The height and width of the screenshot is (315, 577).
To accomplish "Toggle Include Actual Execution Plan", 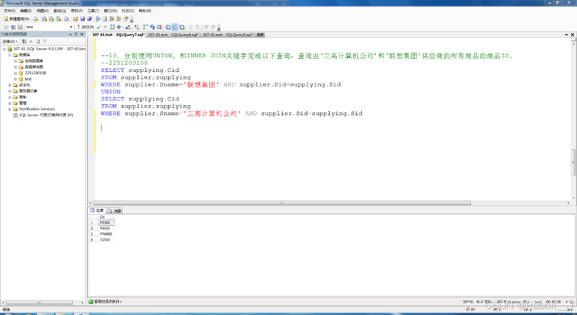I will tap(146, 27).
